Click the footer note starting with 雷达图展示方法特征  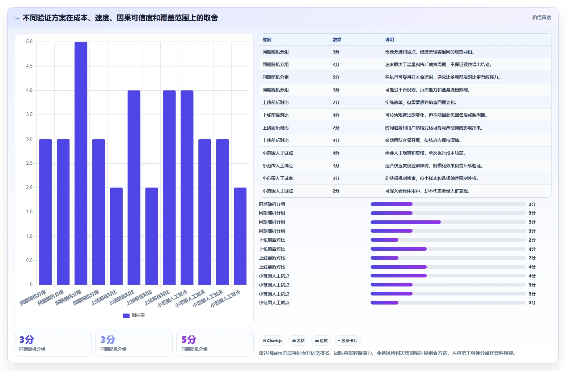[x=387, y=353]
